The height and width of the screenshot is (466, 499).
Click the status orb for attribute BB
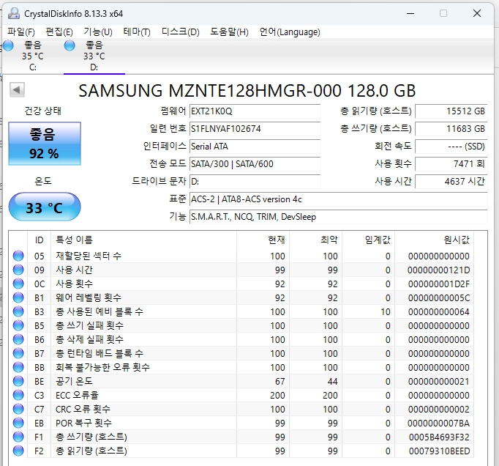(x=18, y=367)
